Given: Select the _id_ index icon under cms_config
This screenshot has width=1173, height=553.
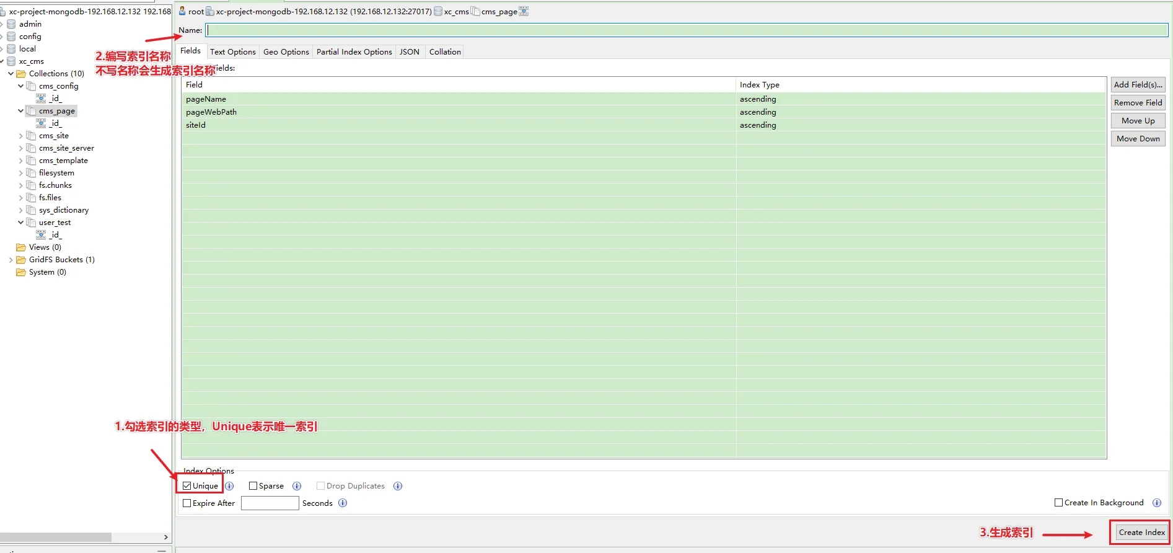Looking at the screenshot, I should (x=41, y=99).
